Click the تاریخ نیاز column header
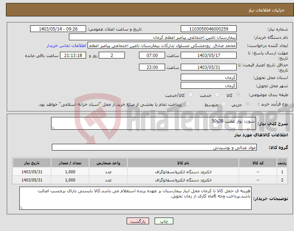 tap(32, 163)
